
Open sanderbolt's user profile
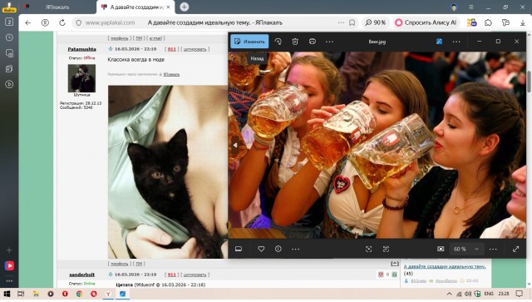81,275
